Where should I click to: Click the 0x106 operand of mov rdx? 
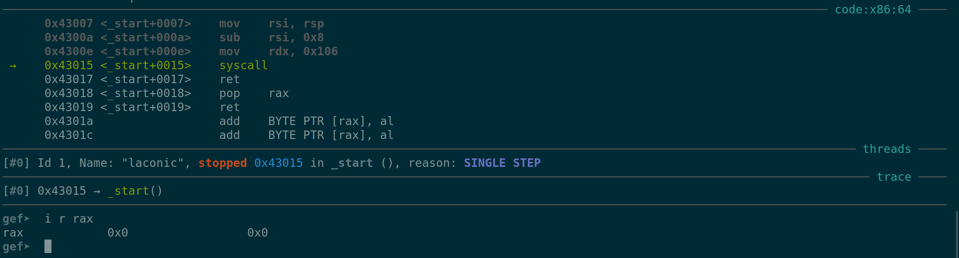pos(320,52)
